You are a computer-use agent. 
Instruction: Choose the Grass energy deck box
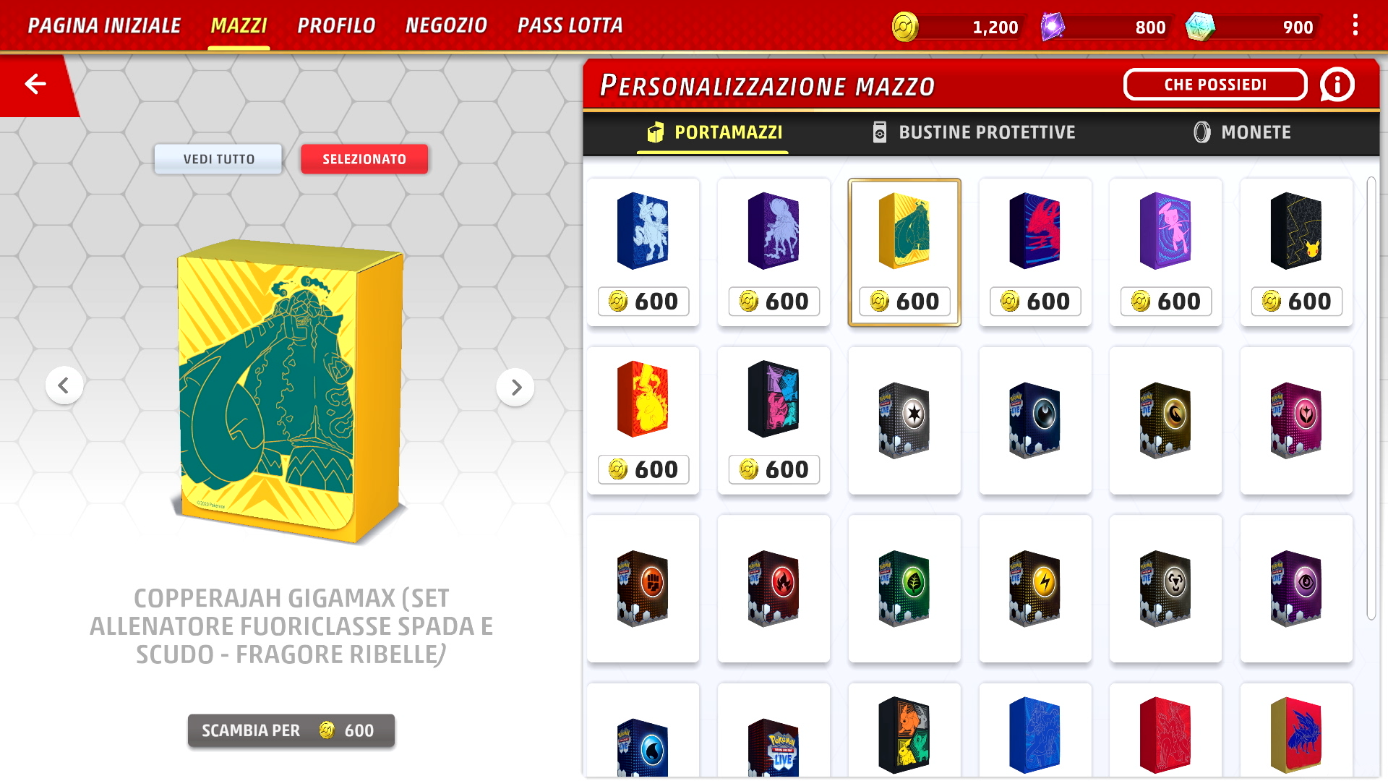pyautogui.click(x=904, y=588)
